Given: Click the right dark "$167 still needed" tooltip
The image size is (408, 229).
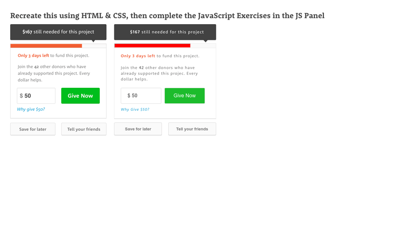Looking at the screenshot, I should (165, 32).
